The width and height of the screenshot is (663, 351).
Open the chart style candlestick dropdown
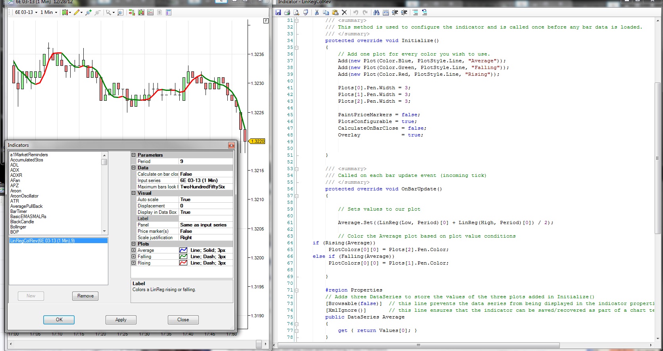[x=66, y=12]
